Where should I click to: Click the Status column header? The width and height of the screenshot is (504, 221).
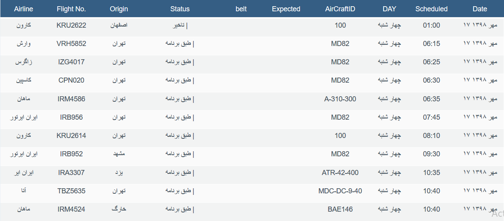point(180,9)
